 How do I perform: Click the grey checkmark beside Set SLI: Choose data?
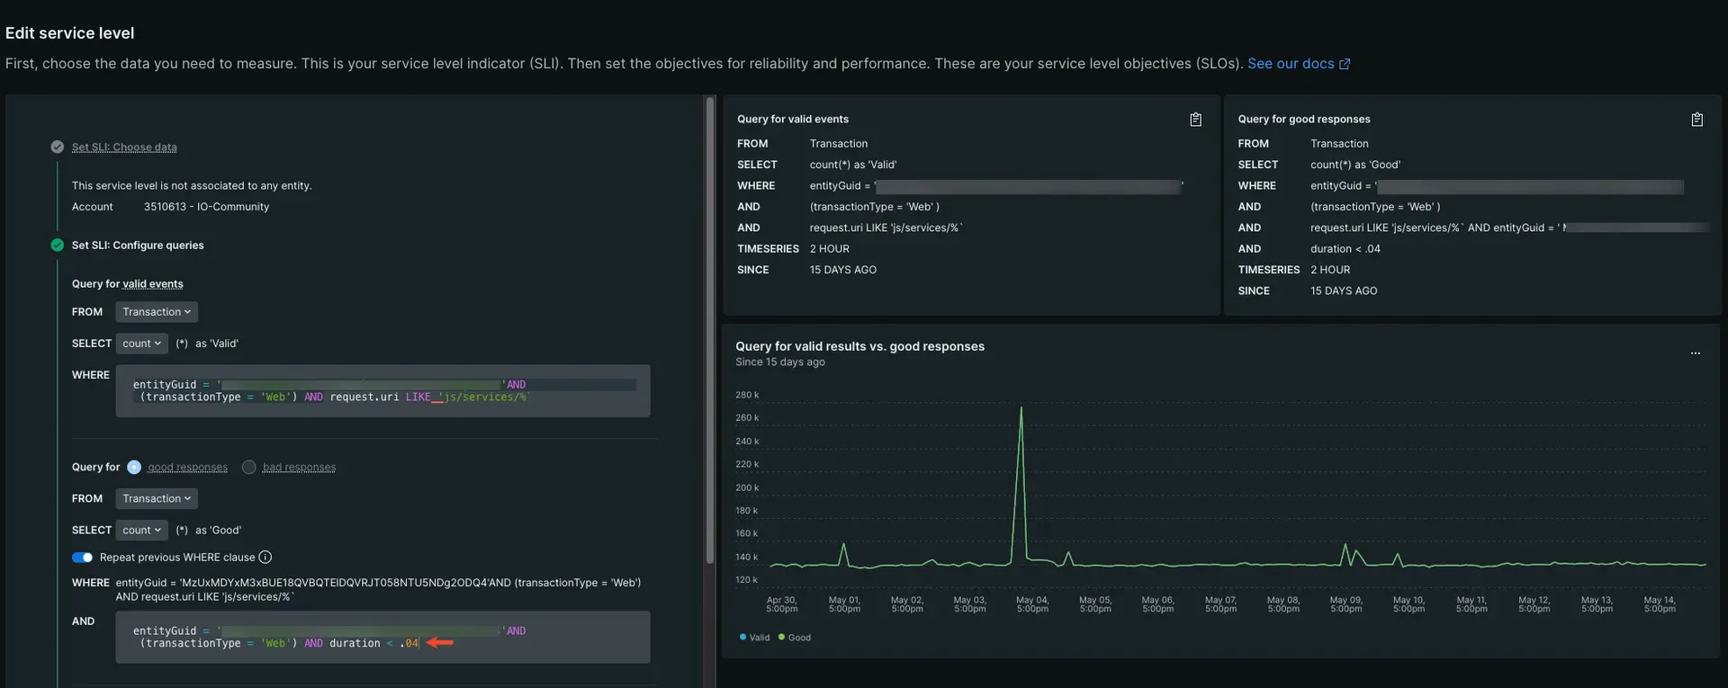pos(58,147)
